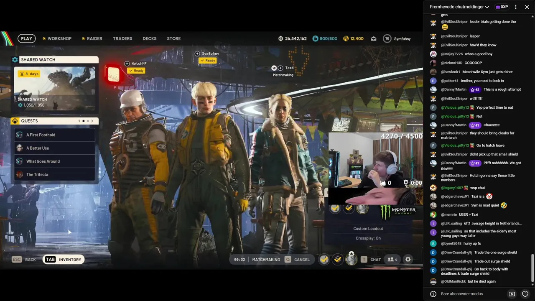This screenshot has width=535, height=301.
Task: Select quest A First Foothold
Action: click(x=55, y=135)
